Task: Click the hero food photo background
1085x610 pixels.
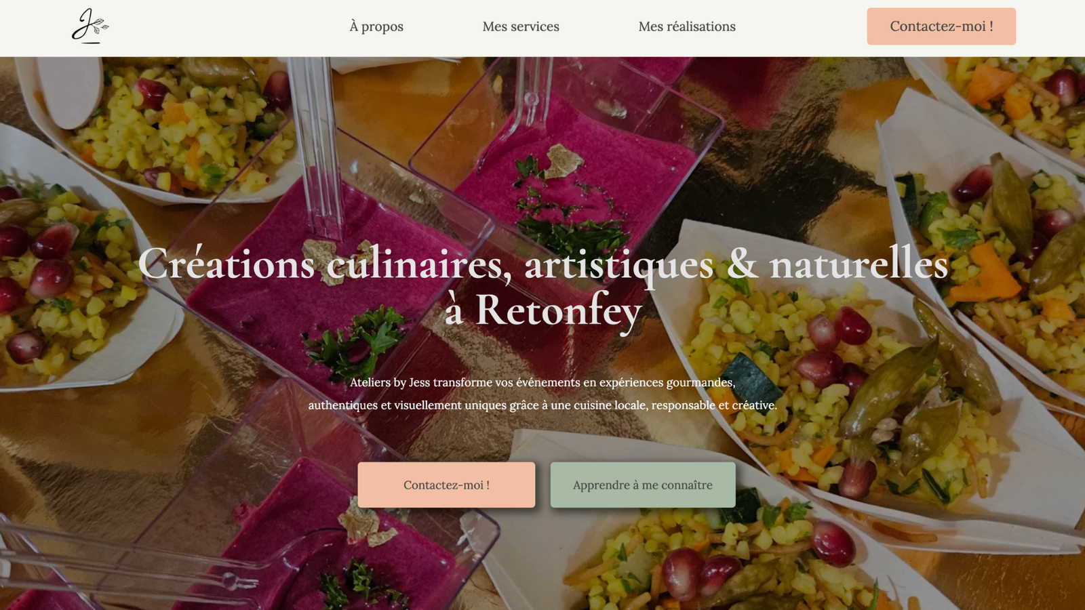Action: tap(882, 169)
